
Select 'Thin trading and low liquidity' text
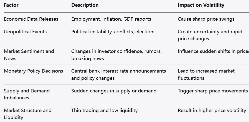104,111
